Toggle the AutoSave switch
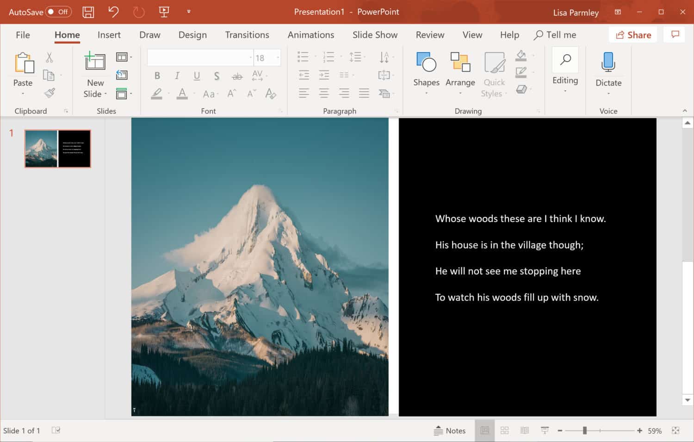694x442 pixels. (x=58, y=12)
